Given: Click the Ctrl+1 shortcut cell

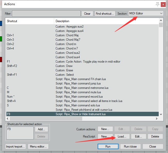Looking at the screenshot, I should 10,35.
